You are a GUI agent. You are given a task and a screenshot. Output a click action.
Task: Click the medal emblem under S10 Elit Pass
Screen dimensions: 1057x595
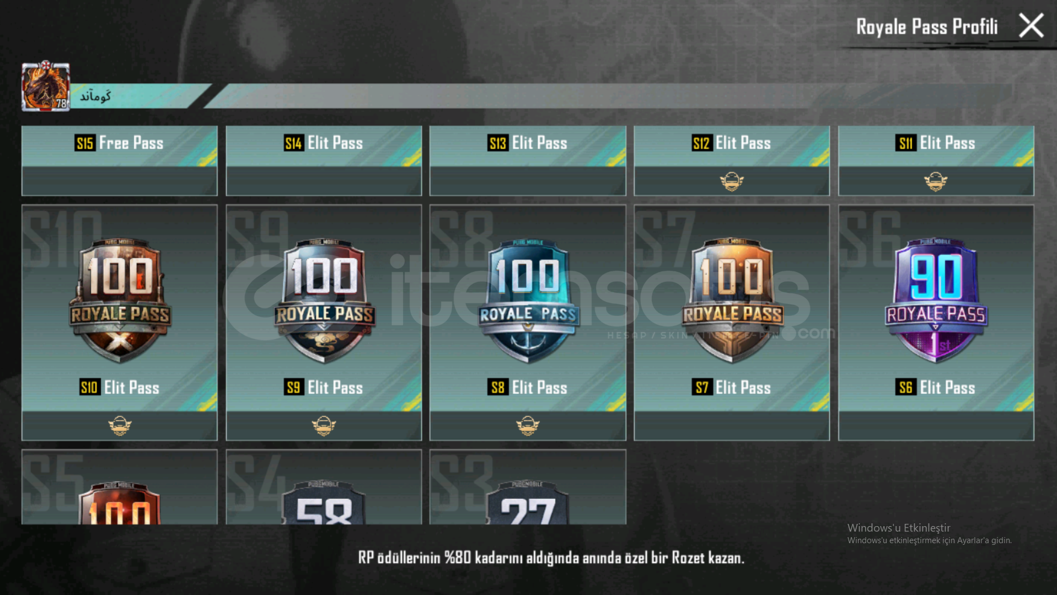[x=120, y=426]
